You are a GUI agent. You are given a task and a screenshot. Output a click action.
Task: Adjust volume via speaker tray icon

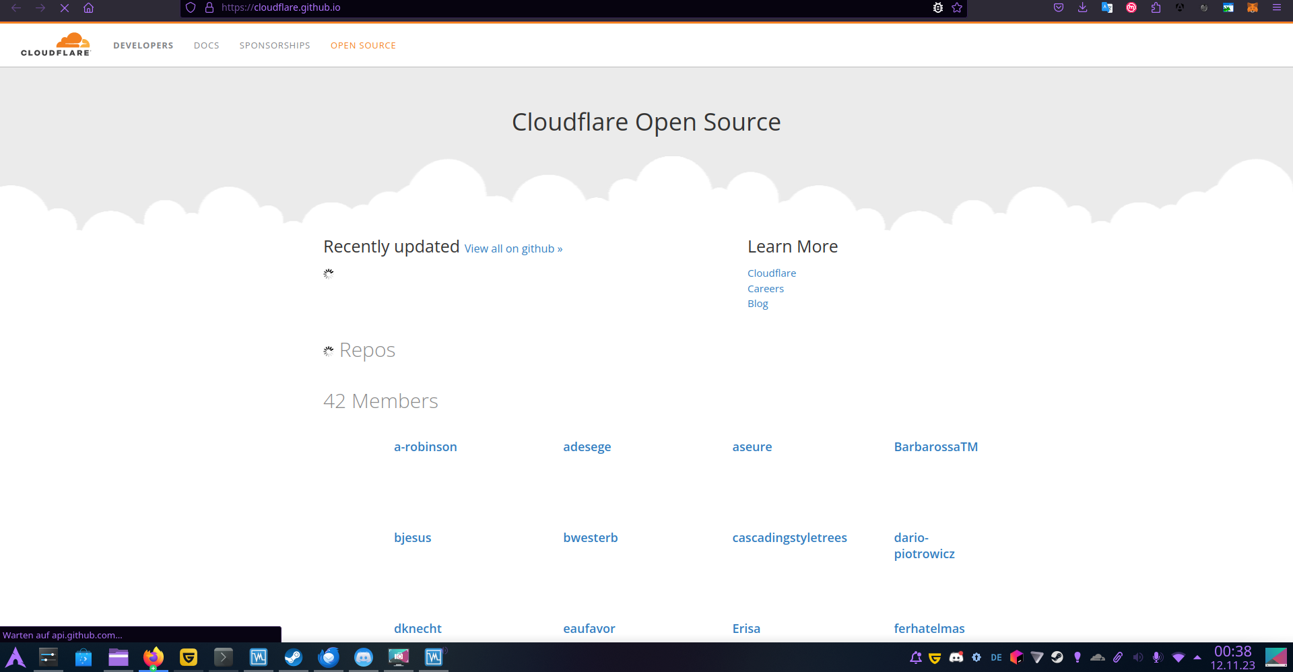pyautogui.click(x=1137, y=658)
